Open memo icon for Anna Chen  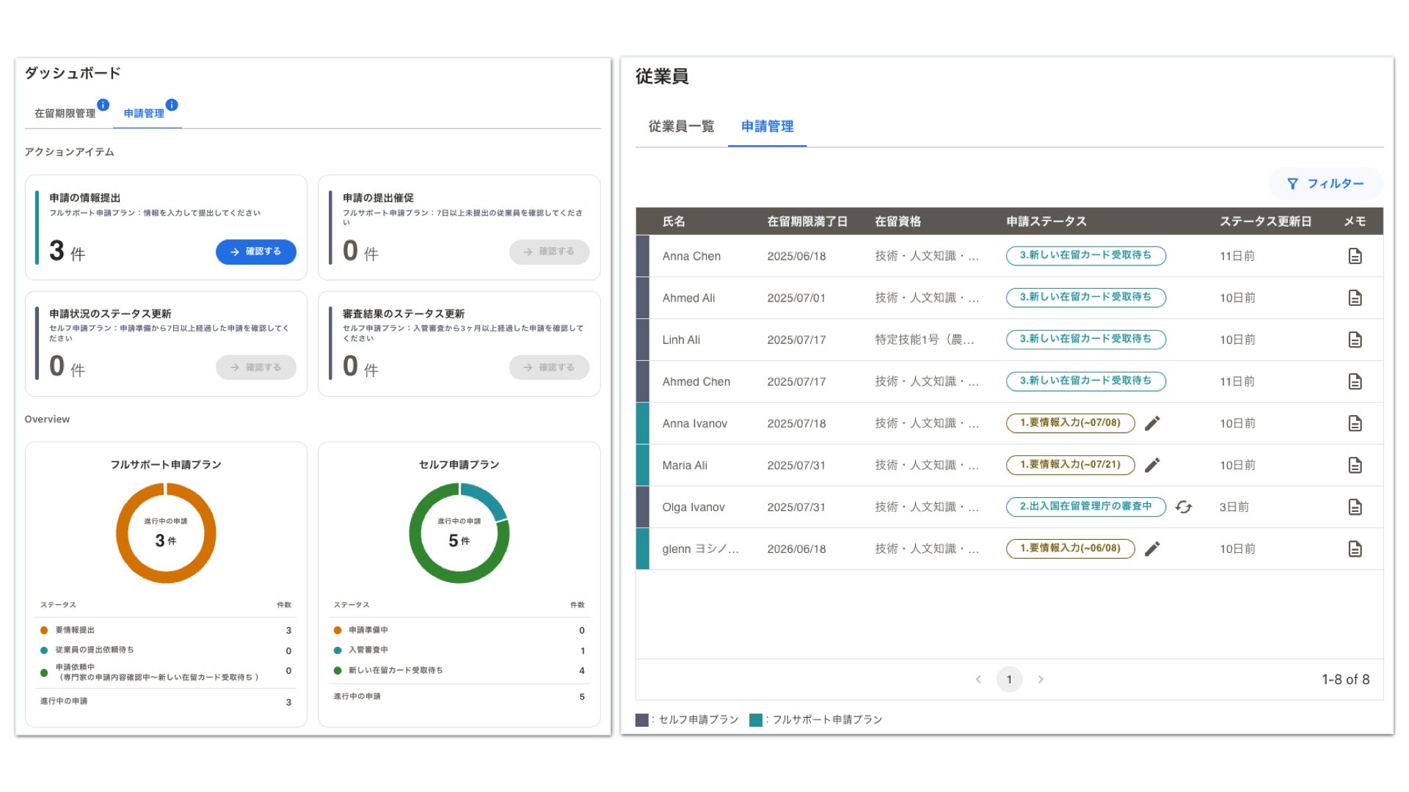pyautogui.click(x=1355, y=256)
